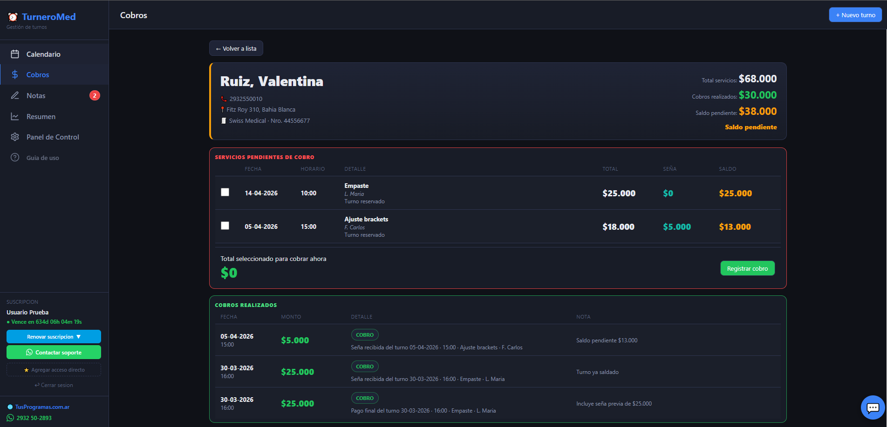This screenshot has height=427, width=887.
Task: Click the Cobros dollar sign icon
Action: [x=15, y=75]
